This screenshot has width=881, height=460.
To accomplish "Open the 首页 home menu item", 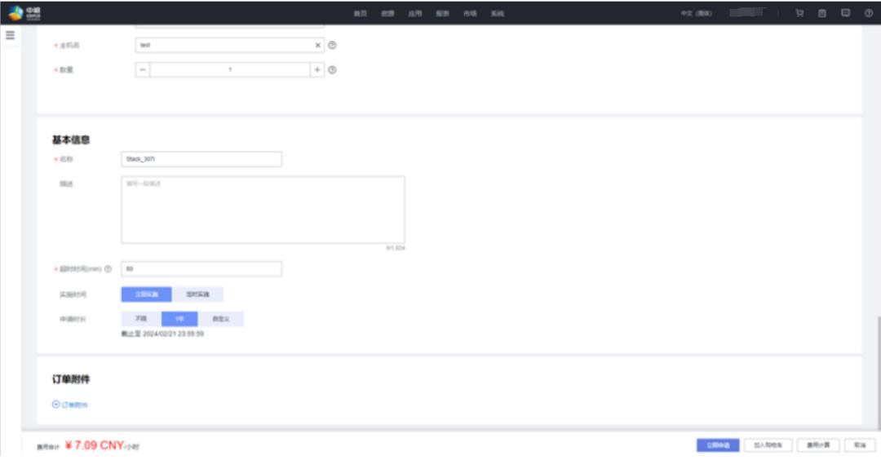I will 361,14.
